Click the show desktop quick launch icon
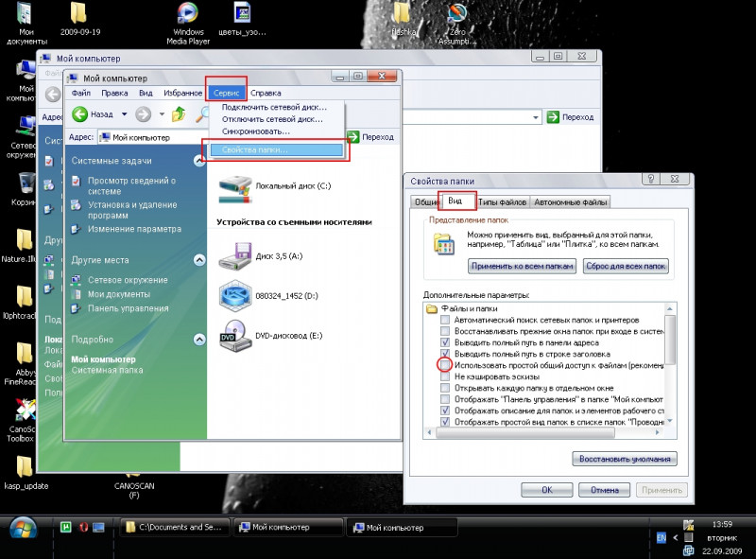 pyautogui.click(x=99, y=527)
